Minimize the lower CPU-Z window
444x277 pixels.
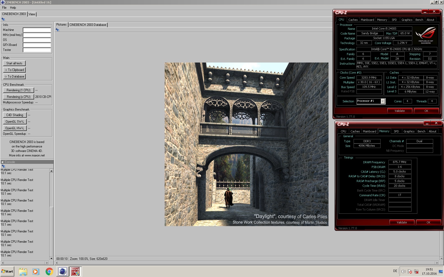pyautogui.click(x=427, y=123)
